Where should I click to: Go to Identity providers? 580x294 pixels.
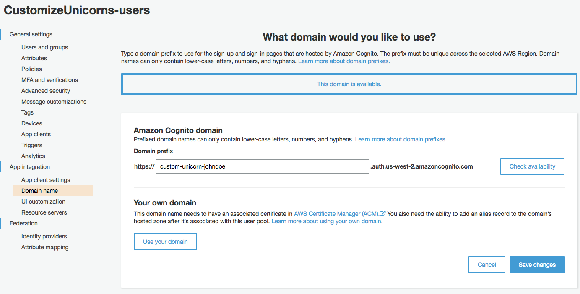click(44, 236)
